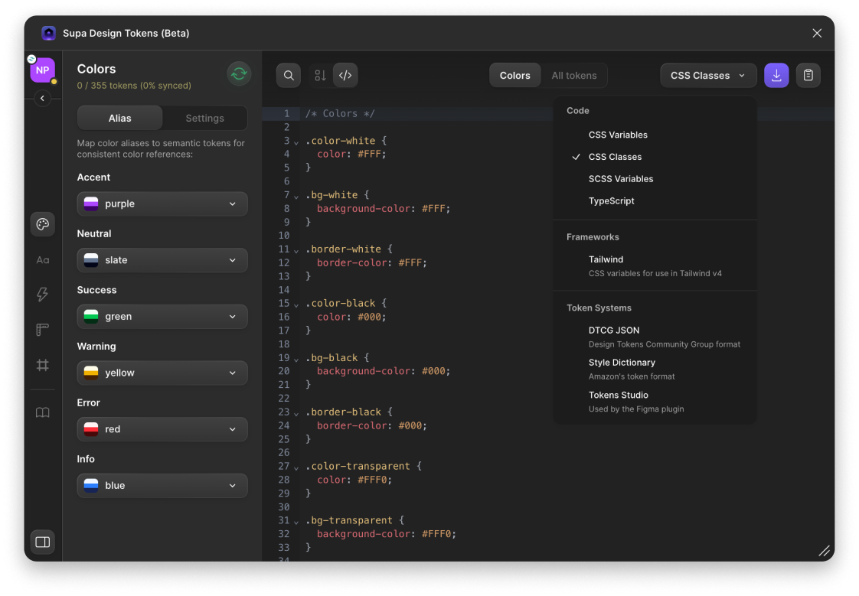This screenshot has height=596, width=859.
Task: Copy code with the clipboard icon
Action: pos(808,76)
